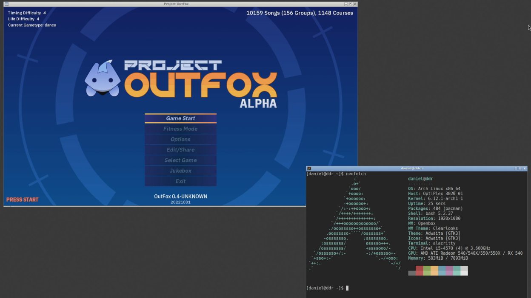Minimize the daniel@ddr terminal window
The height and width of the screenshot is (298, 531).
tap(516, 169)
